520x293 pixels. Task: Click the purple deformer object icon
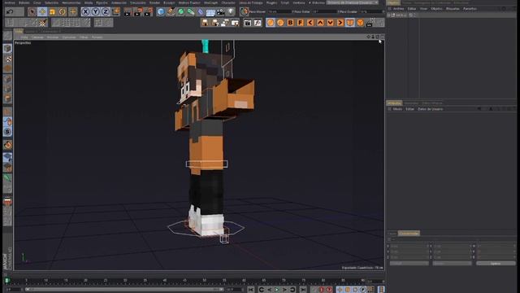click(x=201, y=11)
